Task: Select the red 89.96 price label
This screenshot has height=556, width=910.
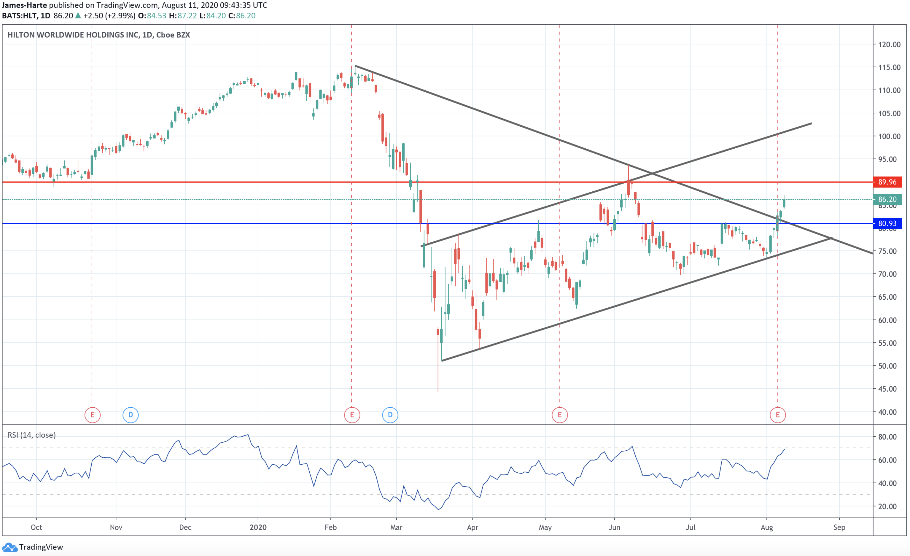Action: click(887, 182)
